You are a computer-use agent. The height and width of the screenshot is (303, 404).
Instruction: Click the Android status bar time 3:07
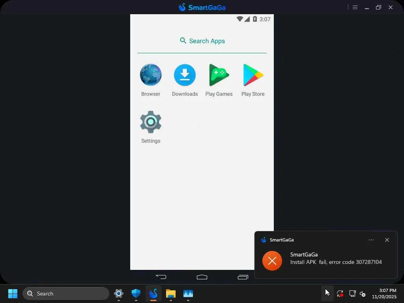[x=265, y=19]
